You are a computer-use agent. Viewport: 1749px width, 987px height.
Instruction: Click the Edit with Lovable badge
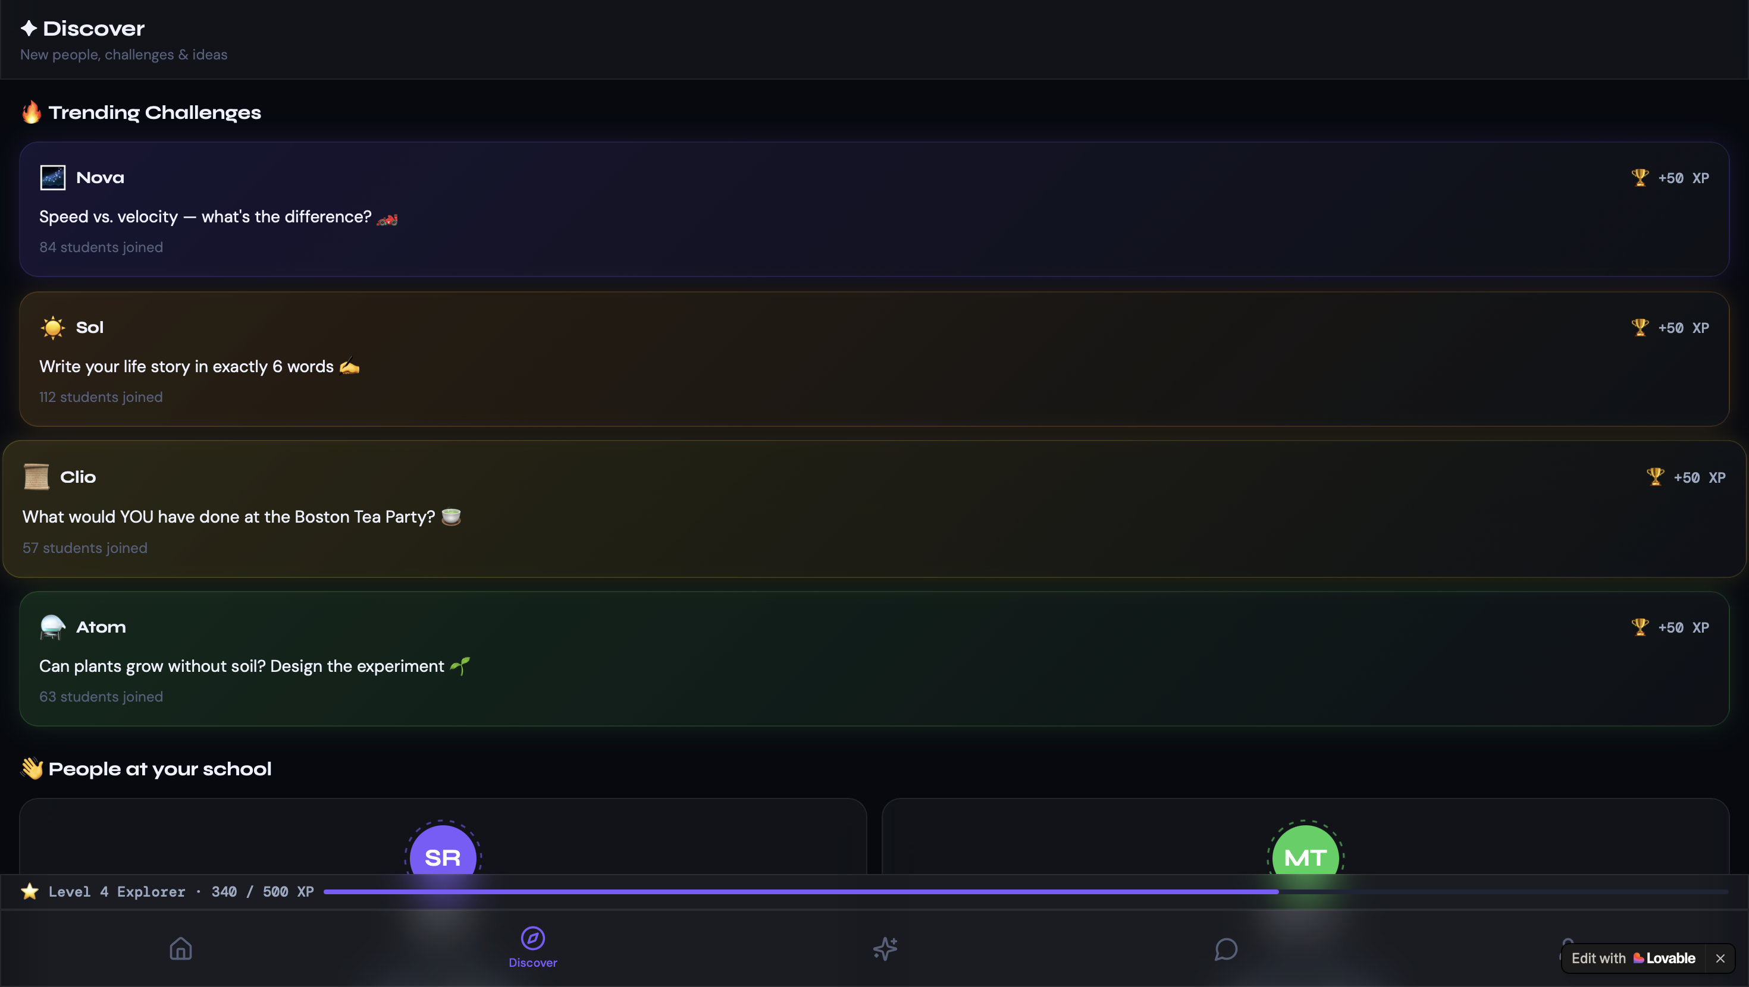point(1633,958)
